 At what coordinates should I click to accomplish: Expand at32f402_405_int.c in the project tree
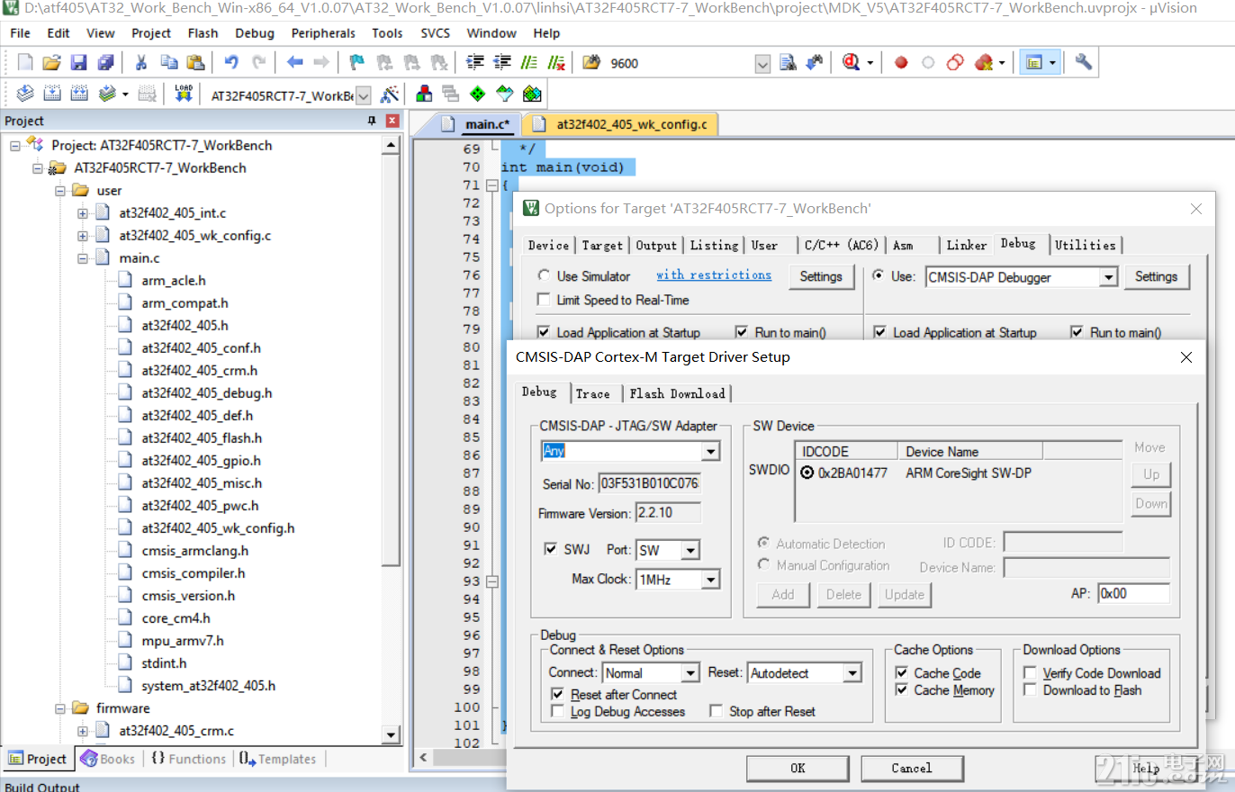(x=83, y=213)
